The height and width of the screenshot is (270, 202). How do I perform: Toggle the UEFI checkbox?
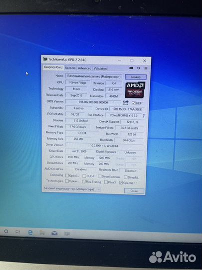pos(133,103)
